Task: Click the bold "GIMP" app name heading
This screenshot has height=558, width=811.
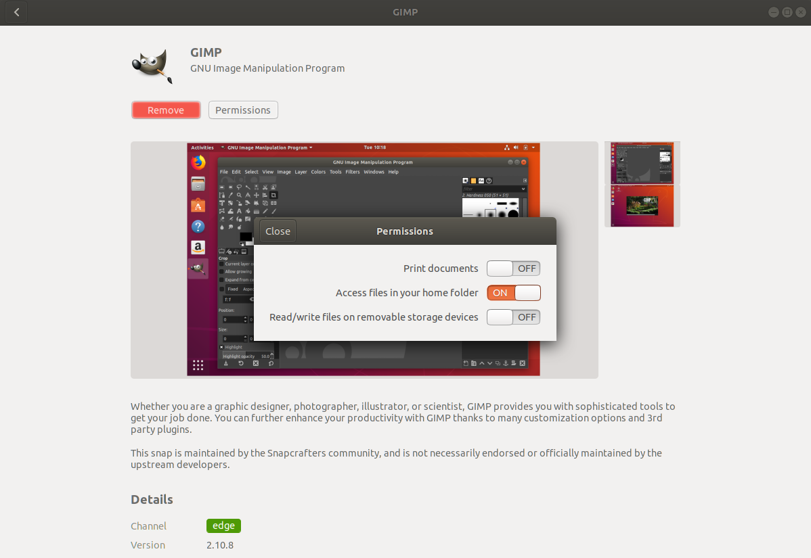Action: (206, 53)
